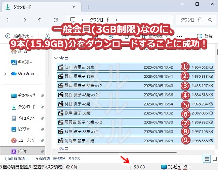Expand chevron after ダウンロード in address bar

117,20
